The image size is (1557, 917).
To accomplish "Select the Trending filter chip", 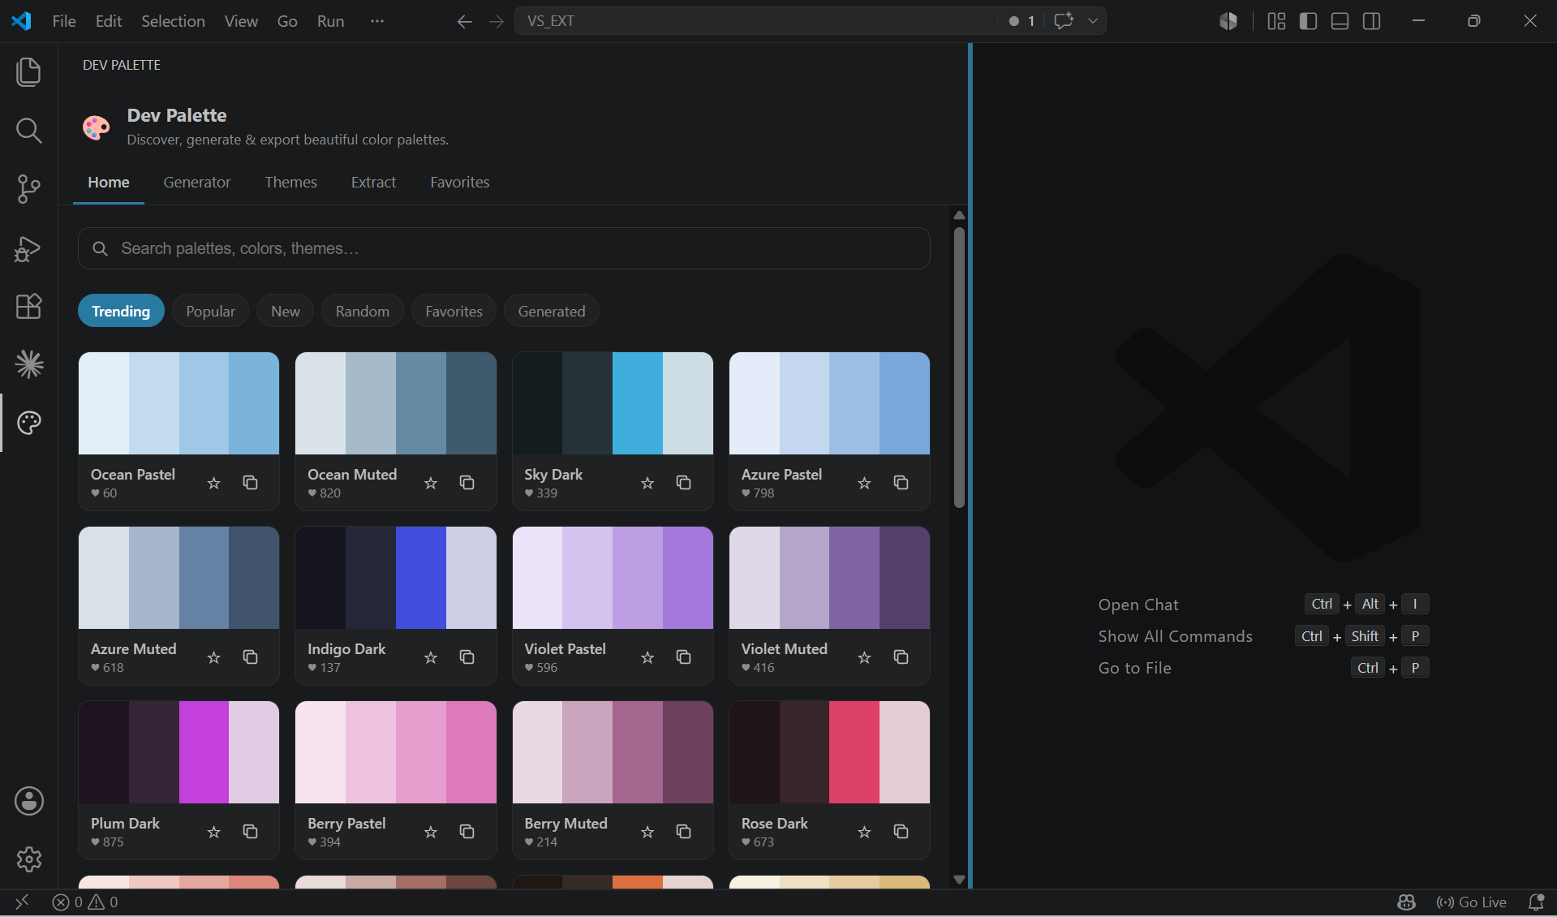I will point(121,312).
